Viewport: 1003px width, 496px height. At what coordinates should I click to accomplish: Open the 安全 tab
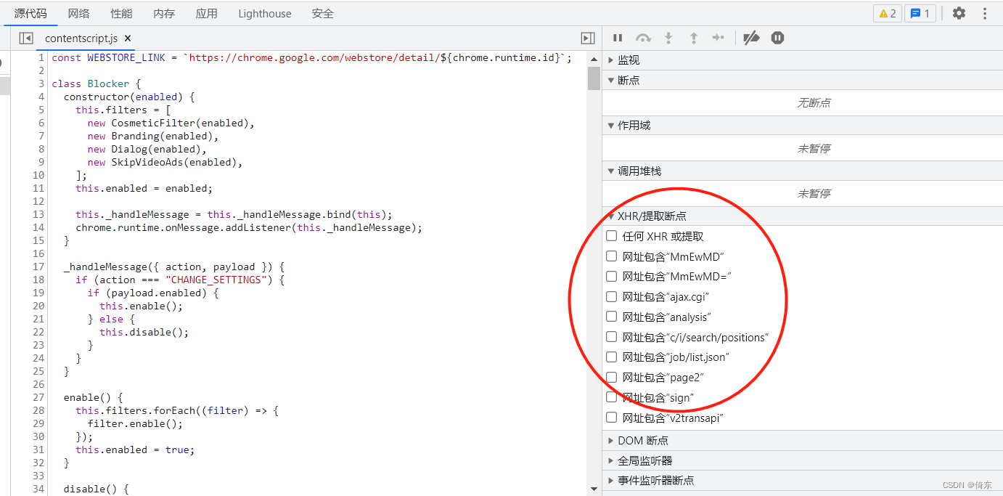click(x=323, y=13)
